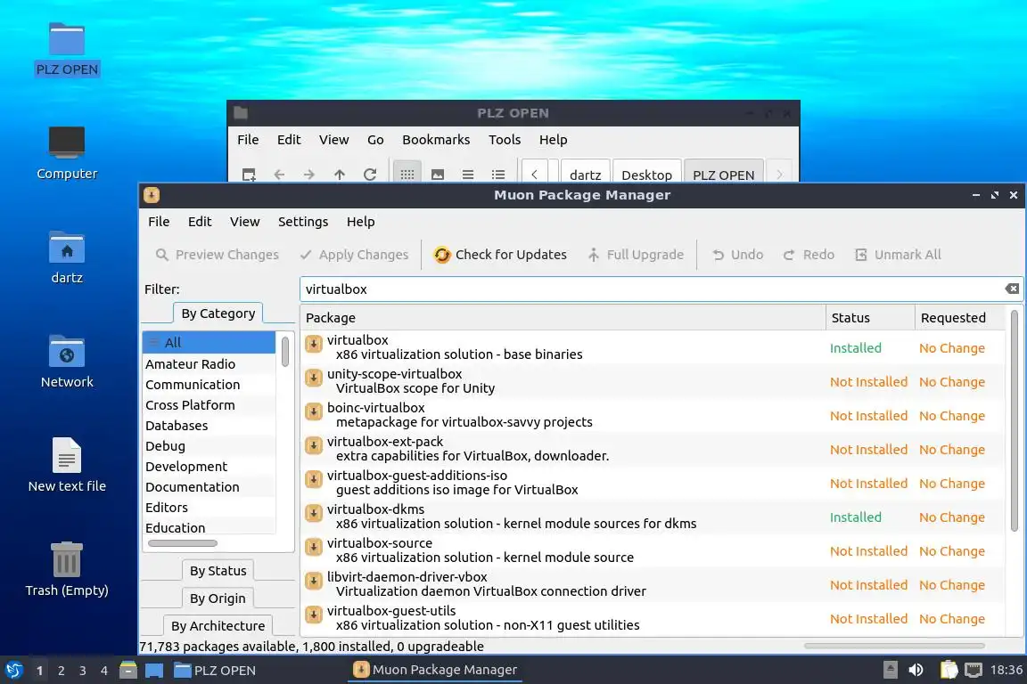The width and height of the screenshot is (1027, 684).
Task: Click the up-folder arrow in PLZ OPEN window
Action: (x=340, y=175)
